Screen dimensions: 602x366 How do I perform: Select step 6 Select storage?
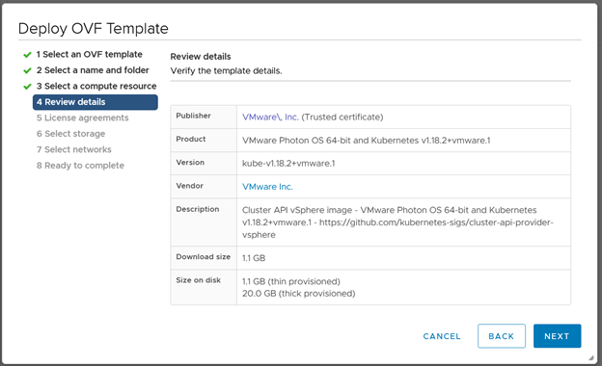click(71, 134)
